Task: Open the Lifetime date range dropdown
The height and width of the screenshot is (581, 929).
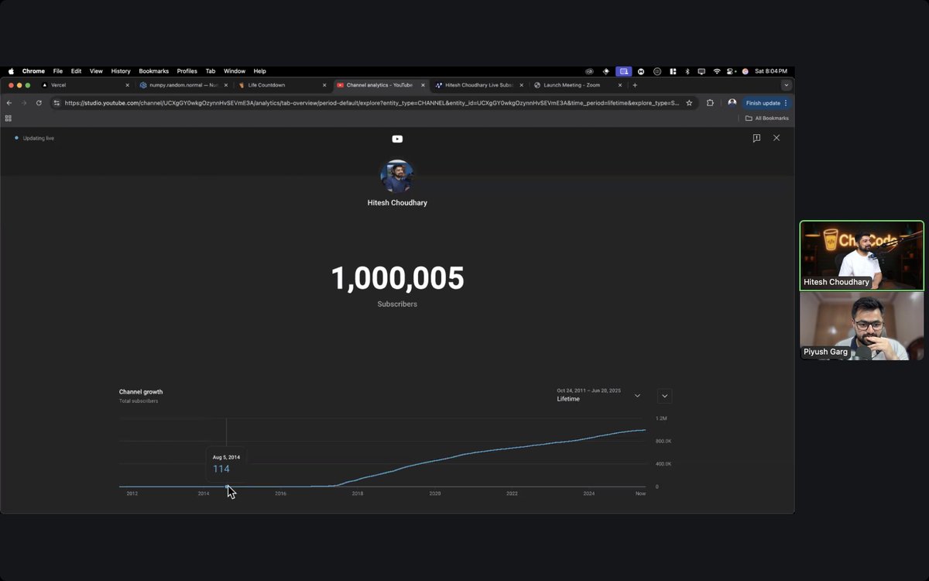Action: [x=598, y=395]
